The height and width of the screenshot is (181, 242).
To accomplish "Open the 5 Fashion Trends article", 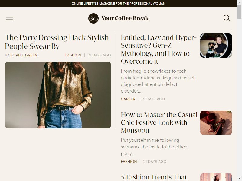I will [154, 177].
